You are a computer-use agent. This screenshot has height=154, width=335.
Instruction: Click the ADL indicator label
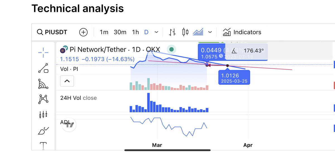(x=65, y=122)
